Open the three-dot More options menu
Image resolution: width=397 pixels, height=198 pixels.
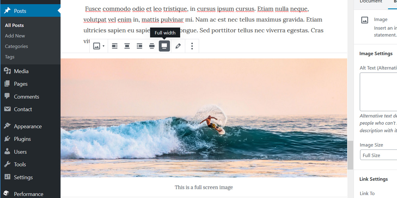click(192, 46)
